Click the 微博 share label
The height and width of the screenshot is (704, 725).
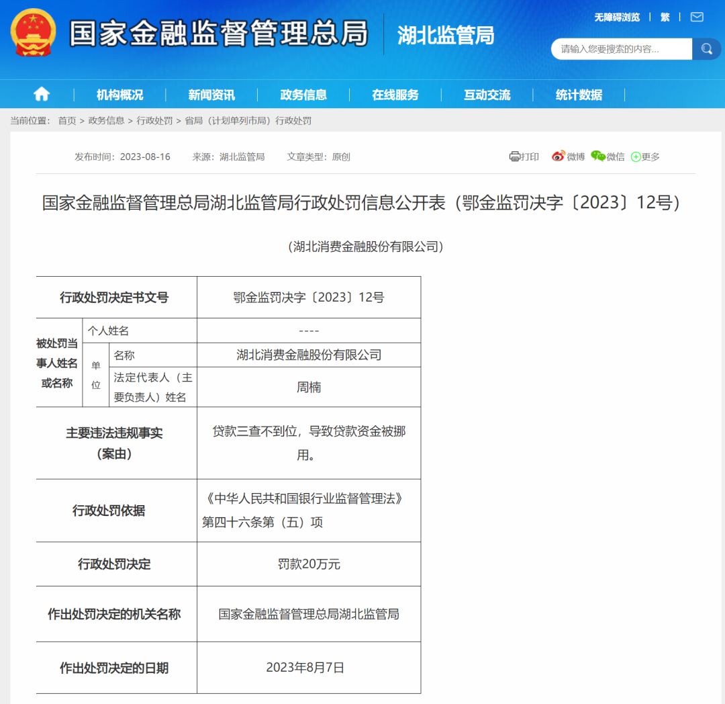coord(576,157)
